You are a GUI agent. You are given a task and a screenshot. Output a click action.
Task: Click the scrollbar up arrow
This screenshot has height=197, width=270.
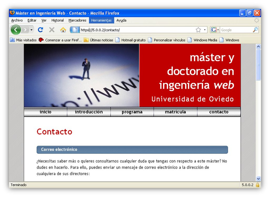pyautogui.click(x=258, y=47)
